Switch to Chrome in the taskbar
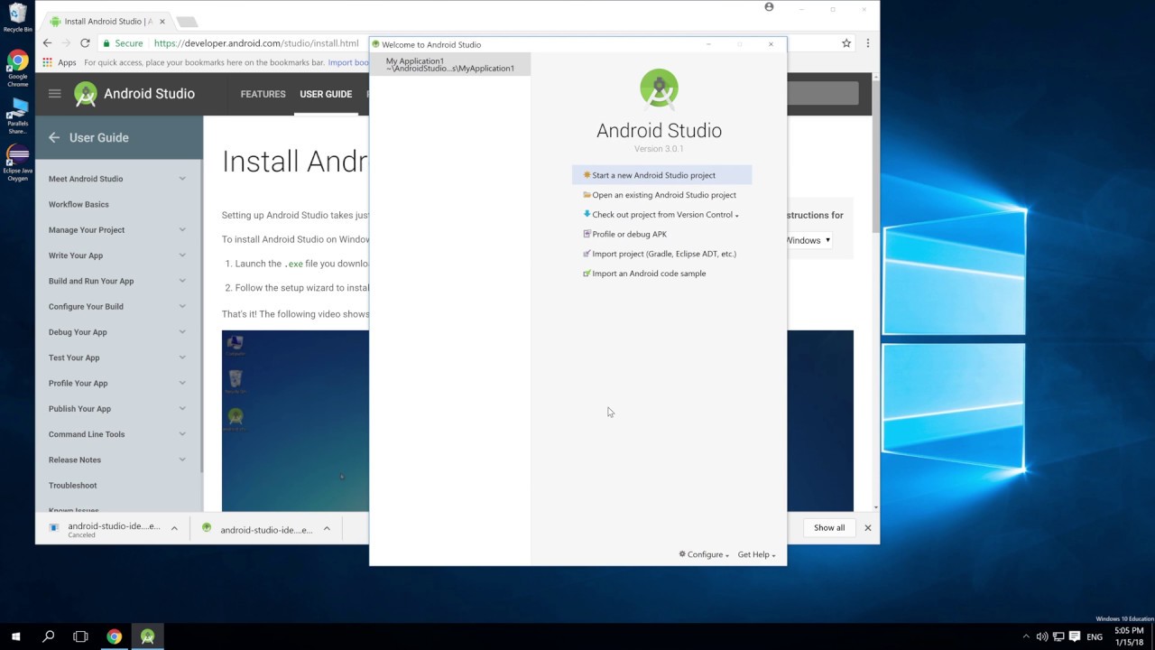This screenshot has width=1155, height=650. (115, 636)
